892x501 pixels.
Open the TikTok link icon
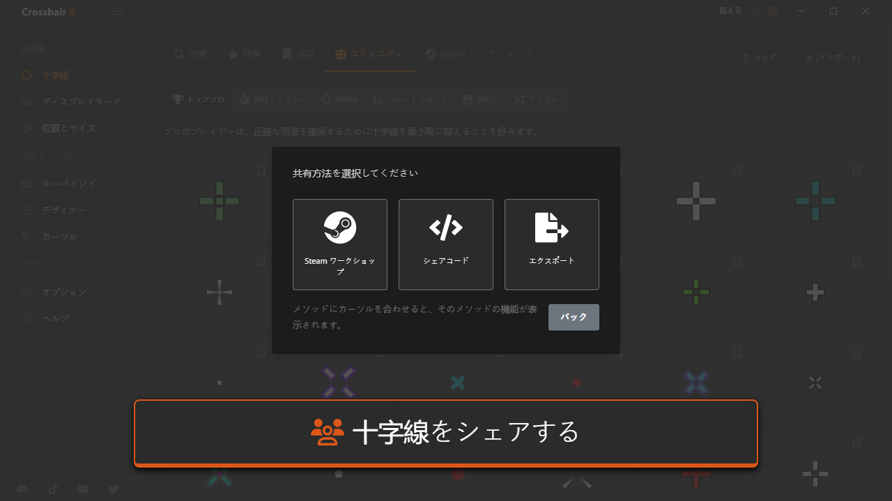[x=53, y=489]
